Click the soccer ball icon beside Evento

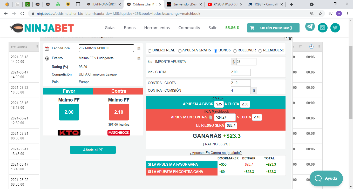47,58
